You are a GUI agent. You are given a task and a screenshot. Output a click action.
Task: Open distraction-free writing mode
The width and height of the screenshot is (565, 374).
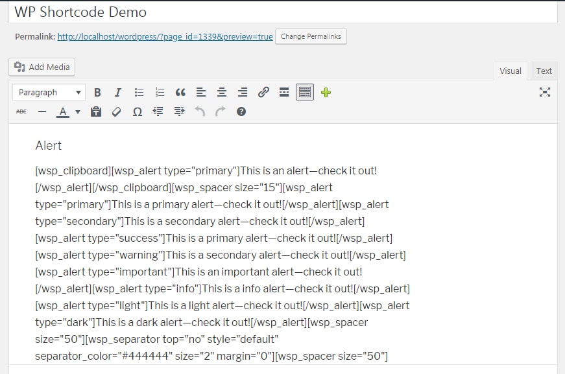[545, 92]
